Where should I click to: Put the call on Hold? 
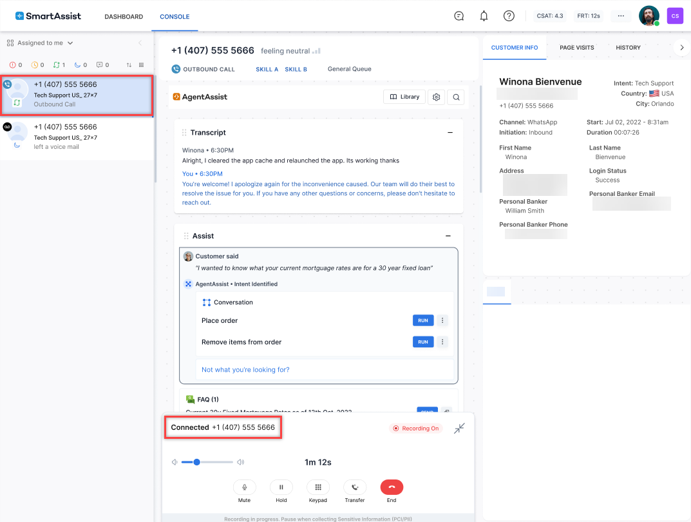coord(281,487)
